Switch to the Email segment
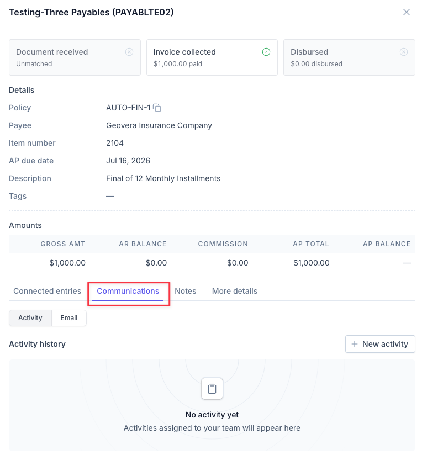The height and width of the screenshot is (471, 422). [69, 318]
